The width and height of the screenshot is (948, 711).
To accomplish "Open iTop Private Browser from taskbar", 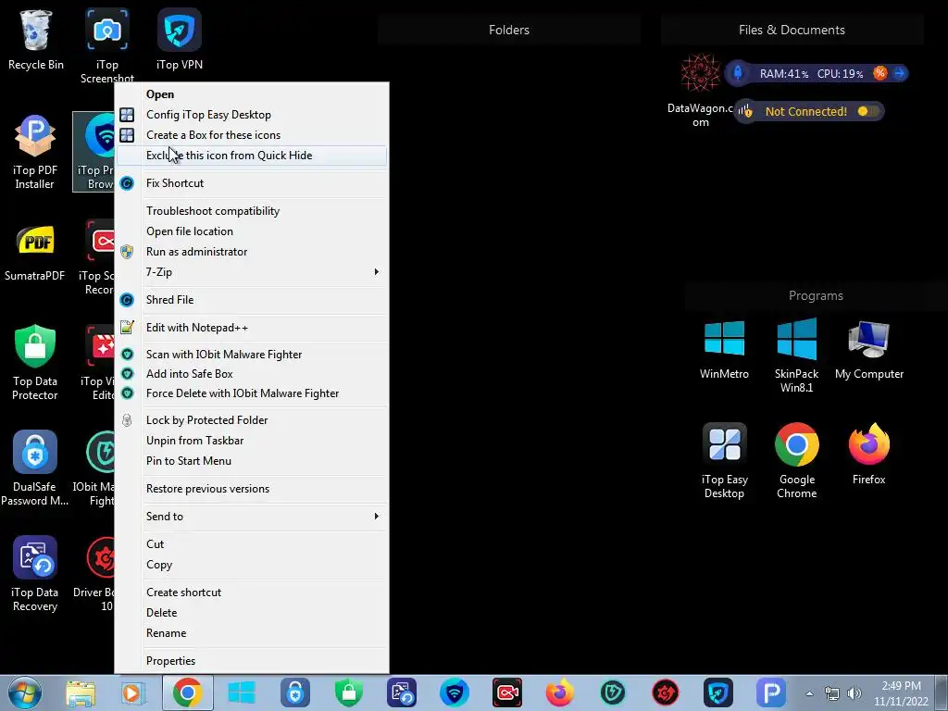I will point(454,692).
